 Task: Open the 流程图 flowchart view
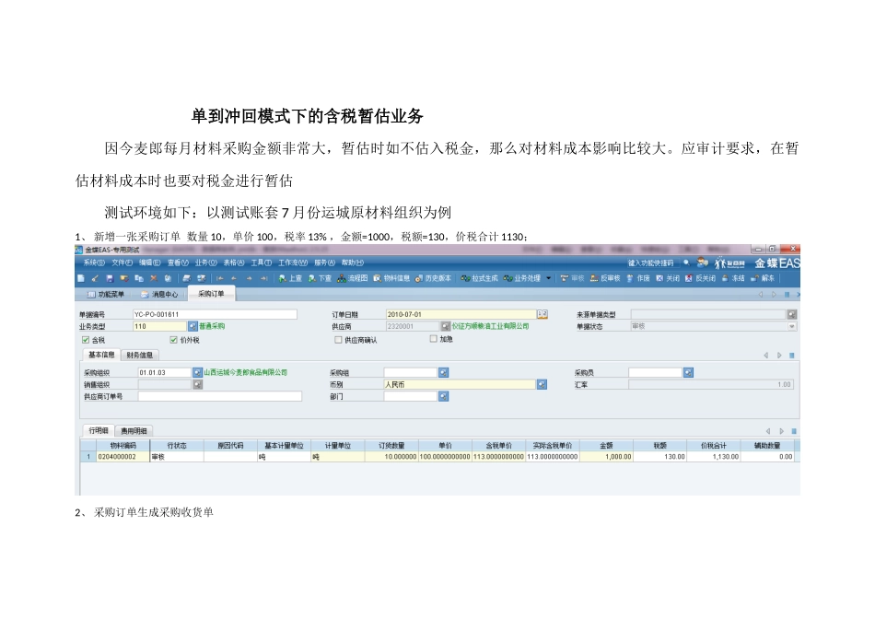tap(354, 277)
